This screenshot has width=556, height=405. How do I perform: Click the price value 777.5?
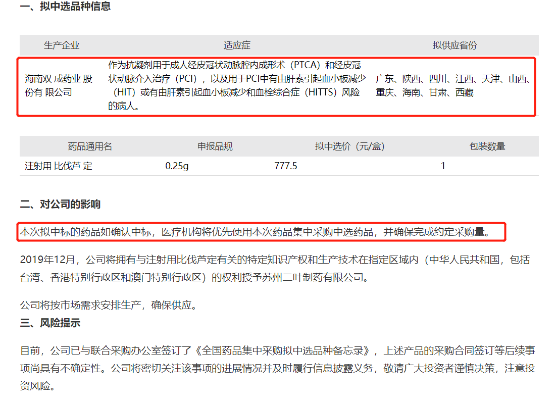pos(286,166)
